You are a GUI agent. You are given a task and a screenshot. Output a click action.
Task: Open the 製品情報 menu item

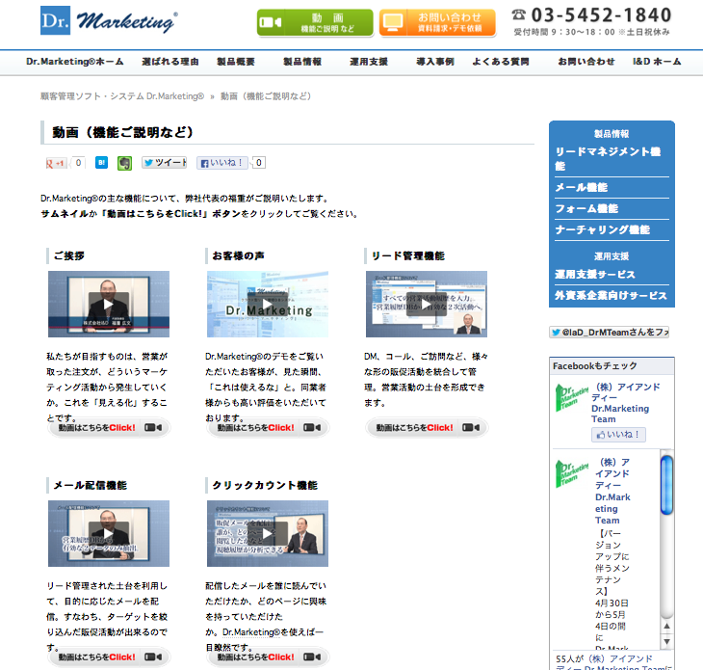point(302,62)
